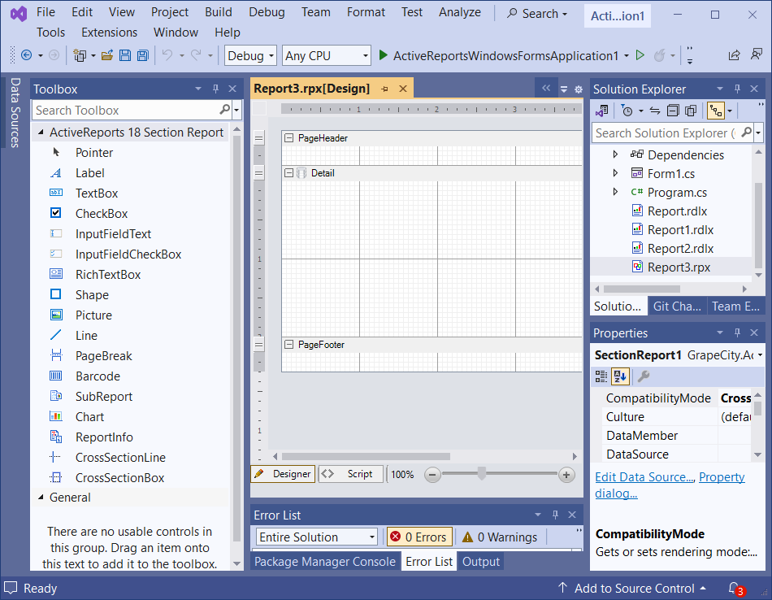This screenshot has width=772, height=600.
Task: Select the Shape control in Toolbox
Action: pyautogui.click(x=92, y=294)
